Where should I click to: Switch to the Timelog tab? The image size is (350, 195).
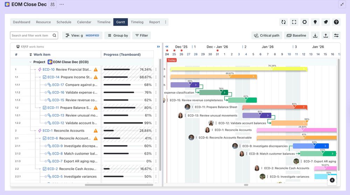[x=137, y=22]
